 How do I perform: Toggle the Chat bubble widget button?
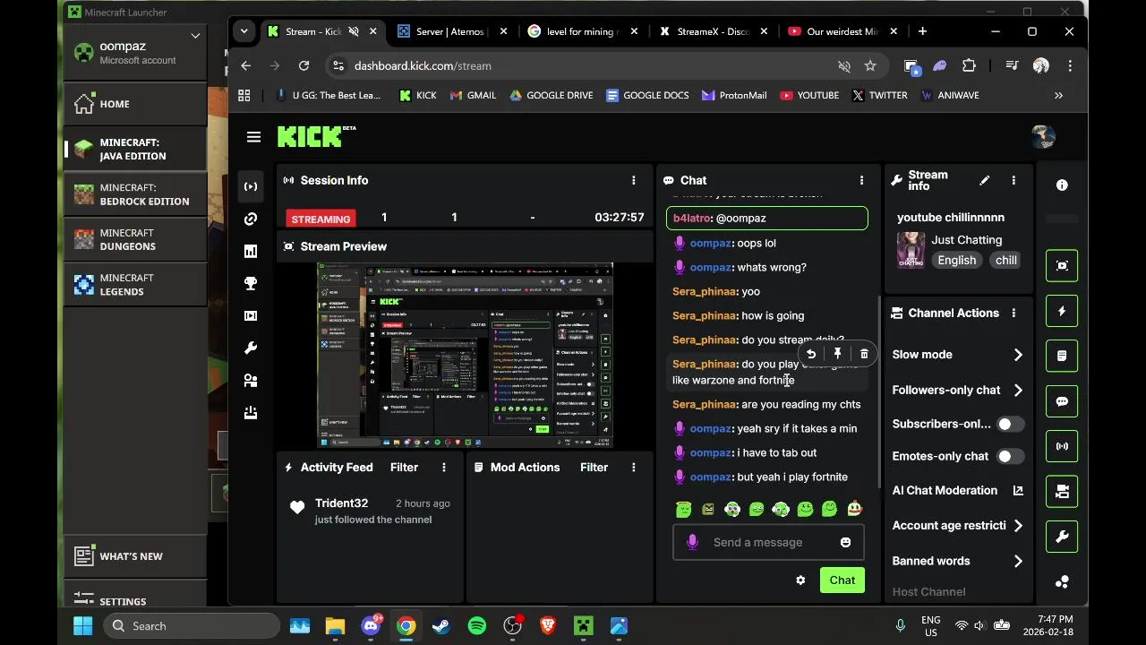pyautogui.click(x=1062, y=401)
